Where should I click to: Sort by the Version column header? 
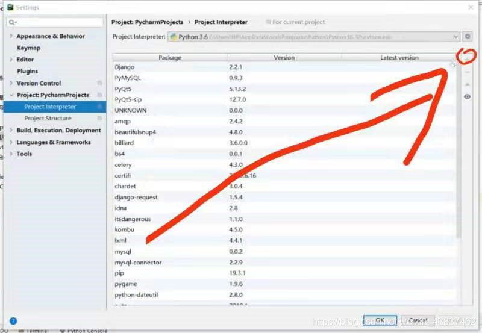click(x=284, y=57)
